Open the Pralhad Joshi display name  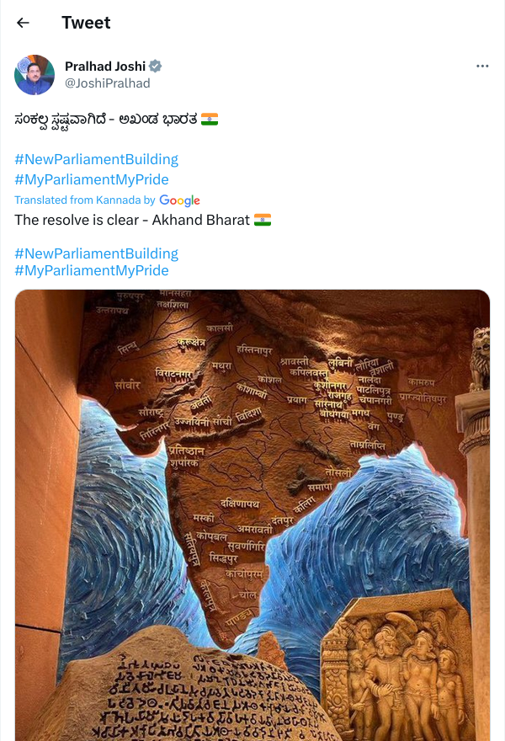pos(105,67)
